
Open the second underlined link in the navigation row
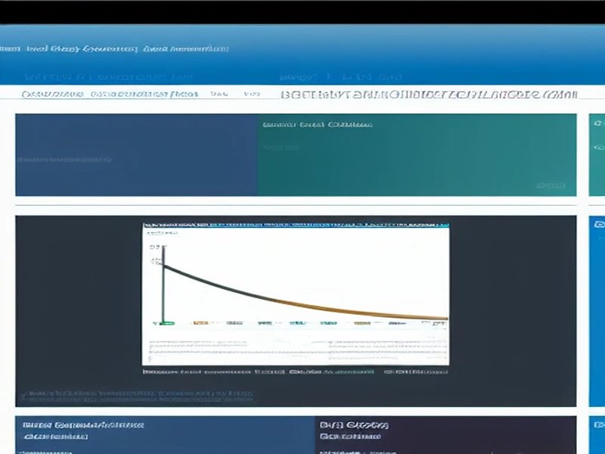(144, 95)
